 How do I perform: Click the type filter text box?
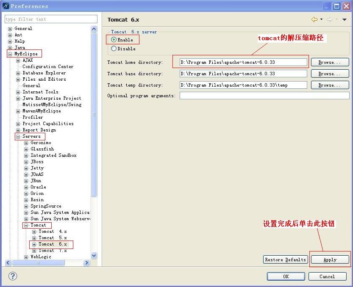click(51, 19)
